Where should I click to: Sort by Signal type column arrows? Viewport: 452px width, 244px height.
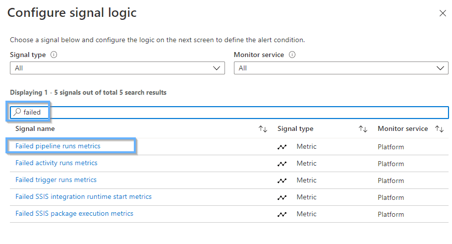[363, 129]
